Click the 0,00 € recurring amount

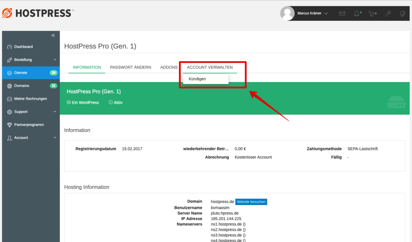click(240, 149)
